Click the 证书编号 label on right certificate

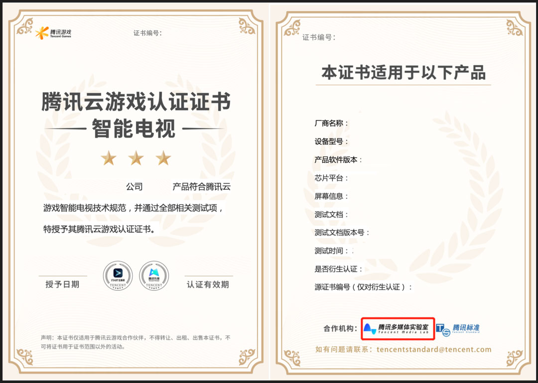click(319, 37)
